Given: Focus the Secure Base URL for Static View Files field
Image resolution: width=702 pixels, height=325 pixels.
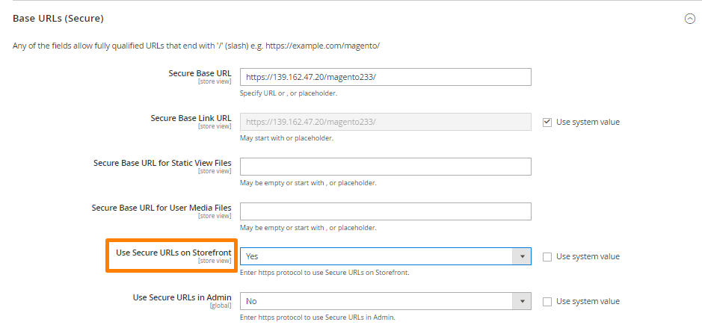Looking at the screenshot, I should pyautogui.click(x=386, y=167).
